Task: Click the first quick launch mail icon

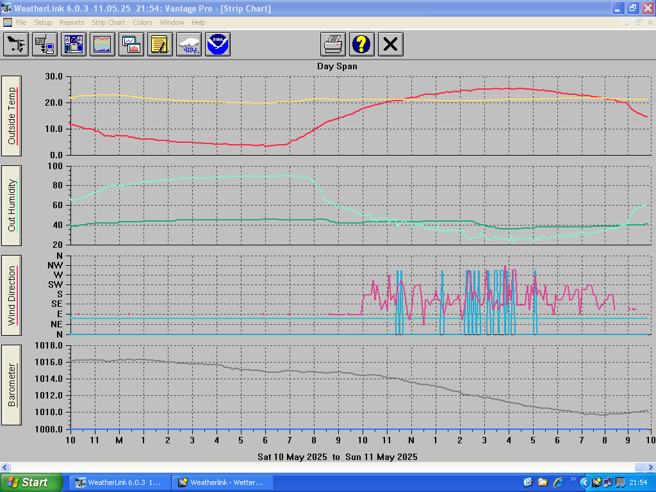Action: tap(528, 482)
